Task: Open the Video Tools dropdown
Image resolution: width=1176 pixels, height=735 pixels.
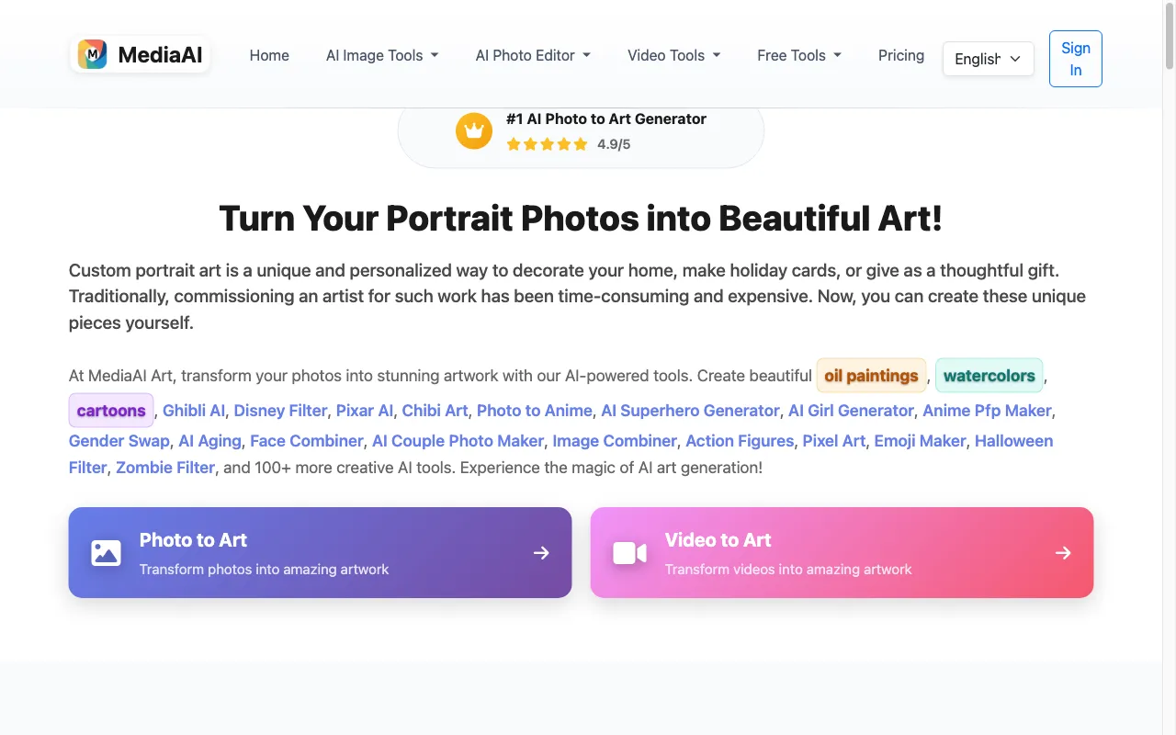Action: coord(673,55)
